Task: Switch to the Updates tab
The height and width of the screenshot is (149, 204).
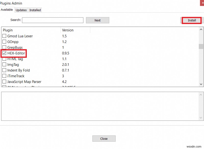Action: click(21, 10)
